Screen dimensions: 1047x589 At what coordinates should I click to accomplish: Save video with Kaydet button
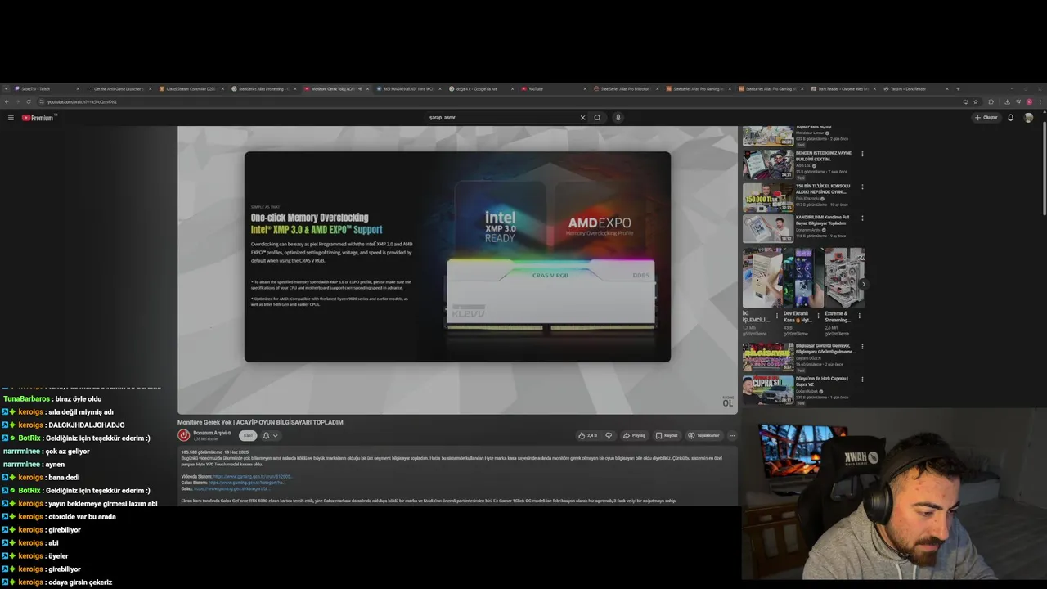point(667,435)
